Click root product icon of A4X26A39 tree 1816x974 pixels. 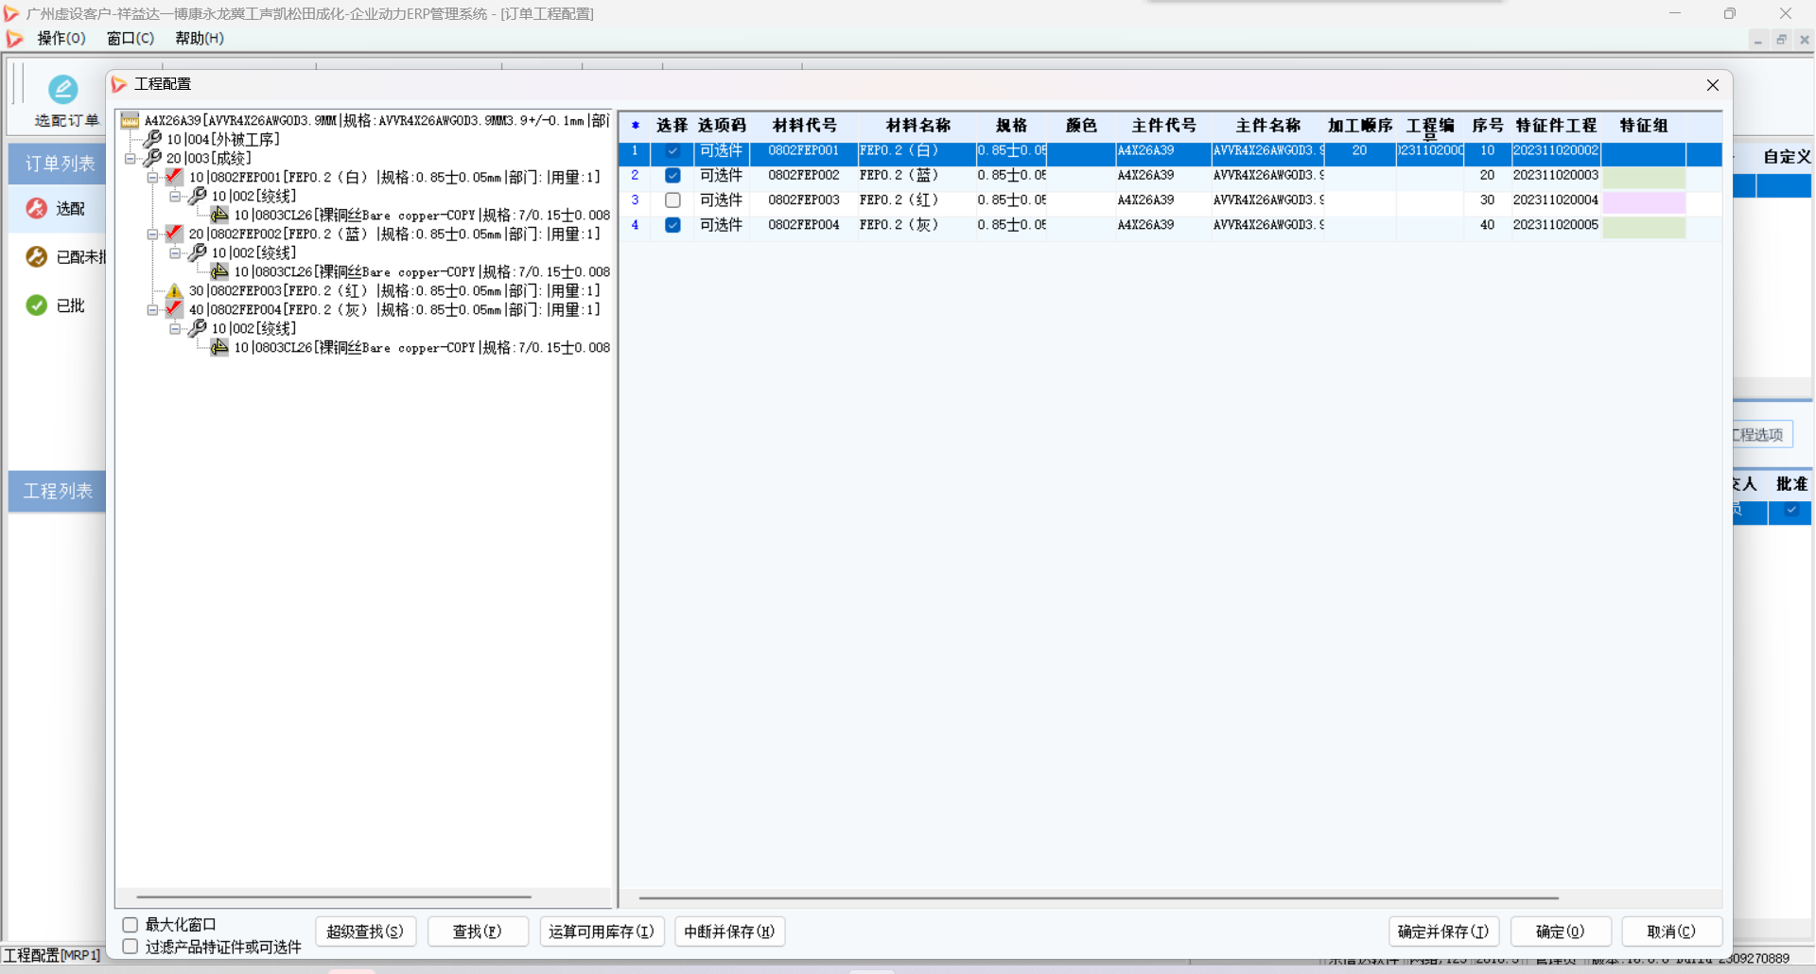(130, 121)
